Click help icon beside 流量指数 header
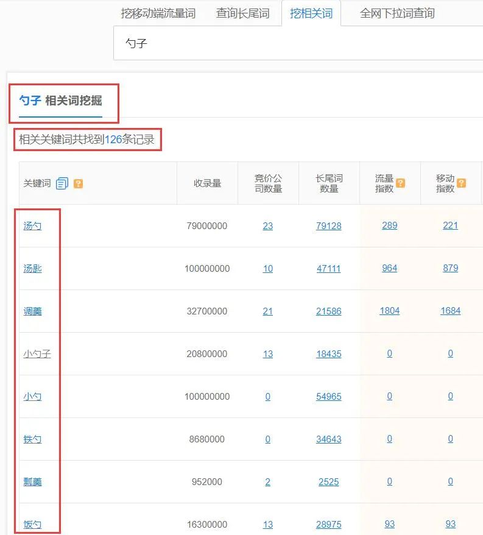The width and height of the screenshot is (483, 535). click(400, 183)
